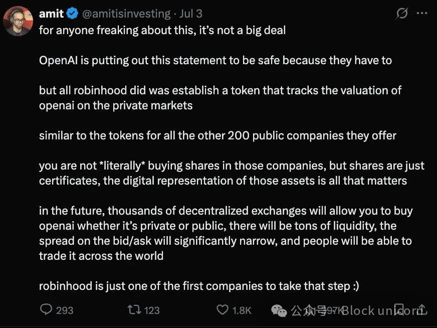437x328 pixels.
Task: Click the Grok circle-slash icon at top right
Action: [x=402, y=14]
